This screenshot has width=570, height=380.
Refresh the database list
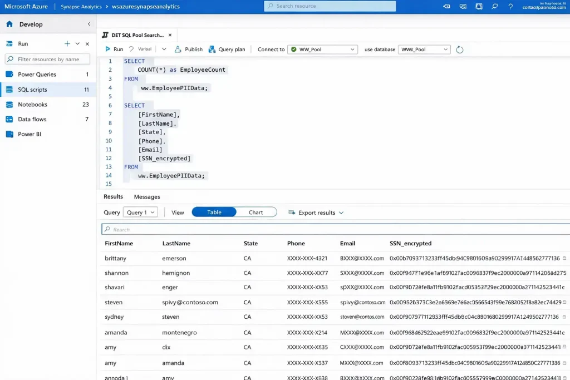tap(460, 49)
